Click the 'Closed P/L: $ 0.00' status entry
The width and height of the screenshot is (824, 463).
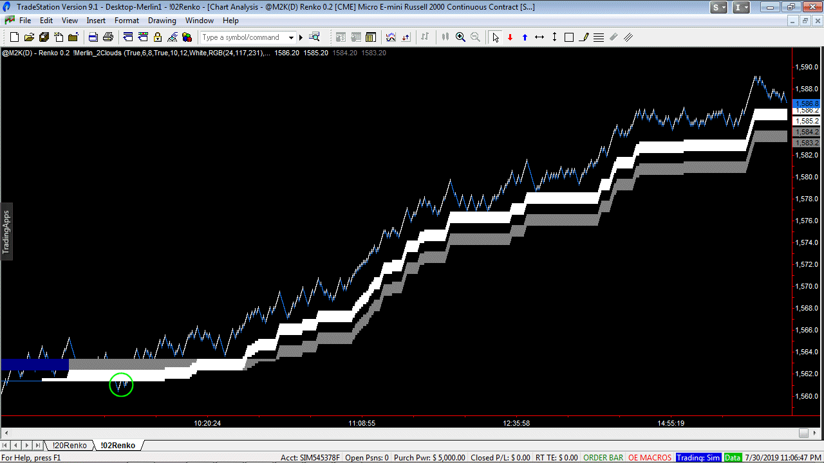(501, 458)
